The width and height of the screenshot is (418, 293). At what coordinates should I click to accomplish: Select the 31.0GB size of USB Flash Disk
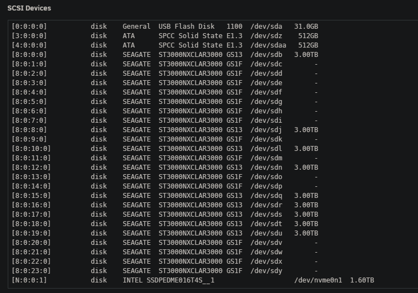[306, 27]
